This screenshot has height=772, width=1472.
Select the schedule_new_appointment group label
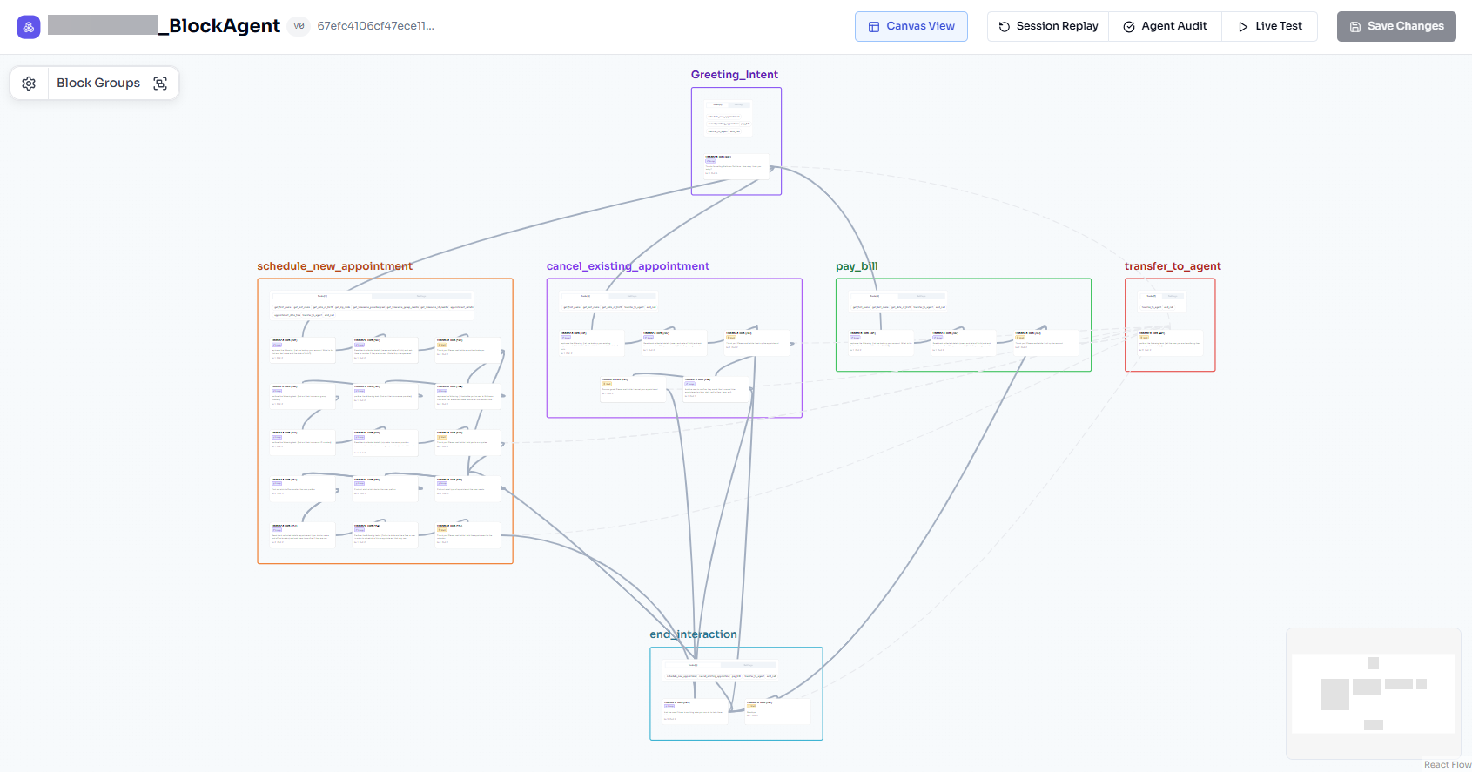334,266
